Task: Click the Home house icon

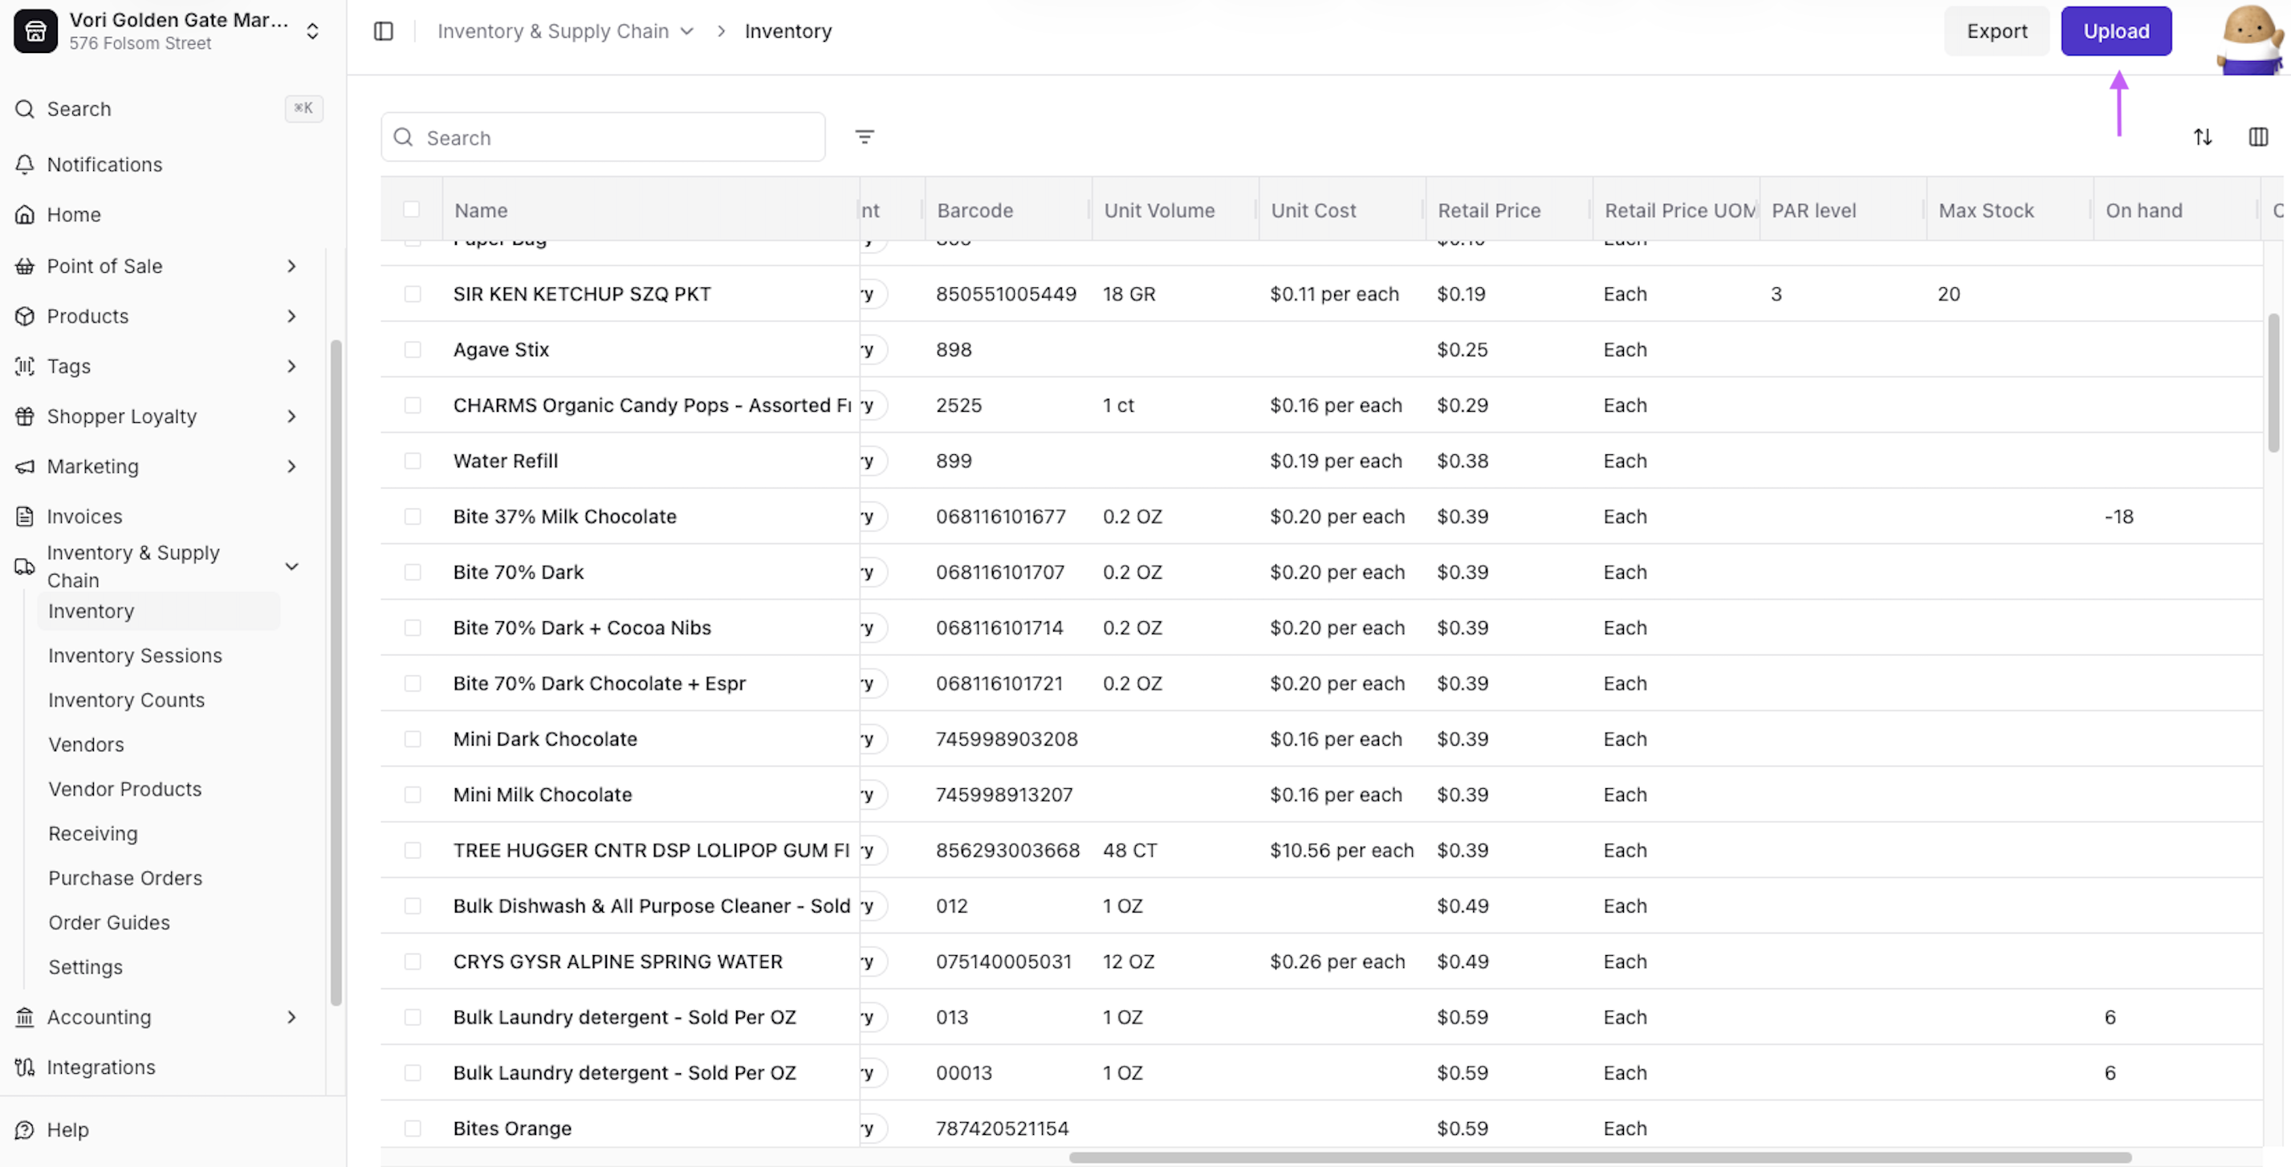Action: click(25, 214)
